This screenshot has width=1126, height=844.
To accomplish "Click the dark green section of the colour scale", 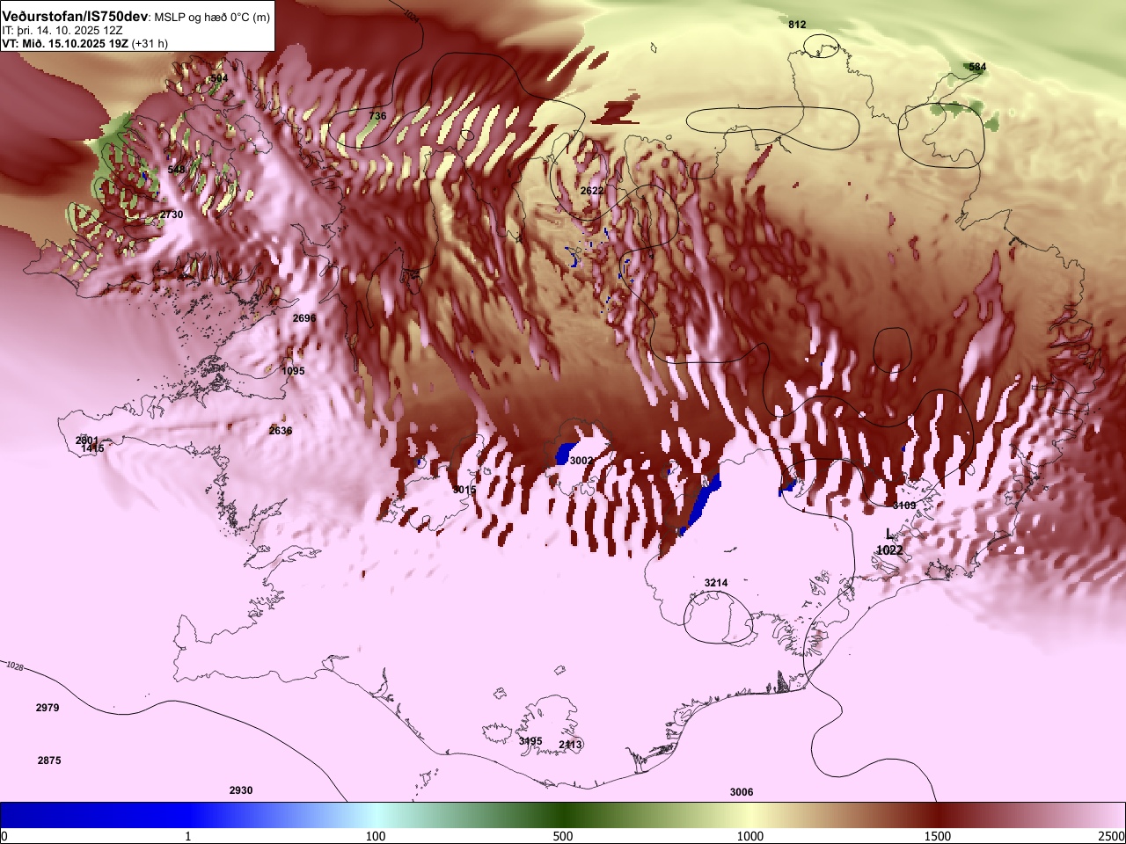I will click(x=563, y=815).
